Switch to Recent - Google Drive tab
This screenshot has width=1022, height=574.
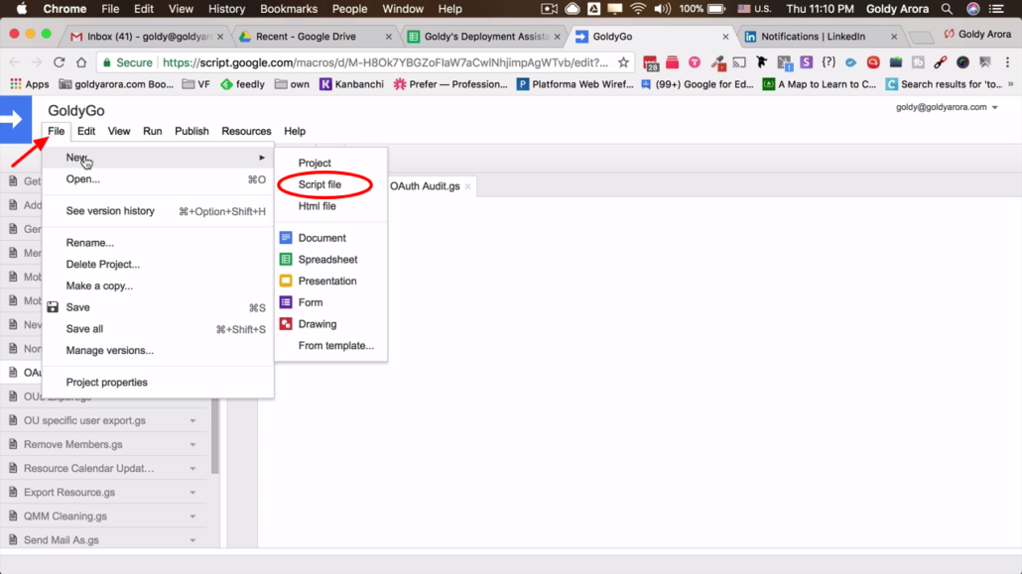coord(316,37)
